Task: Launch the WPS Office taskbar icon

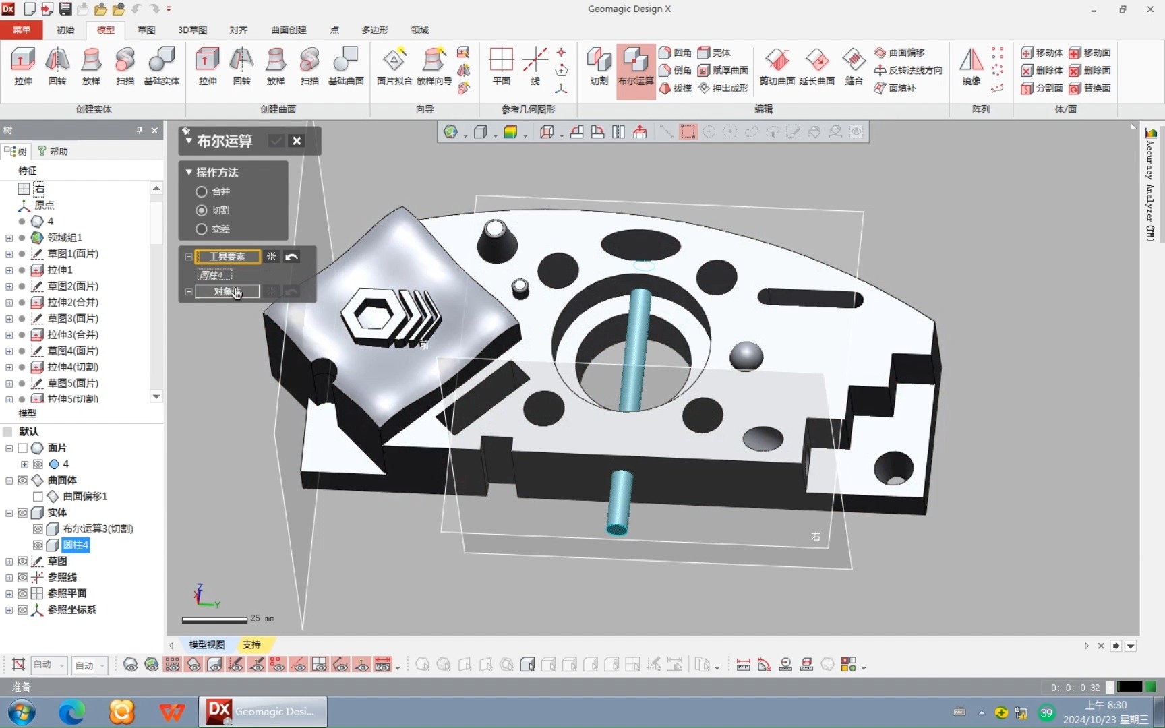Action: pos(172,712)
